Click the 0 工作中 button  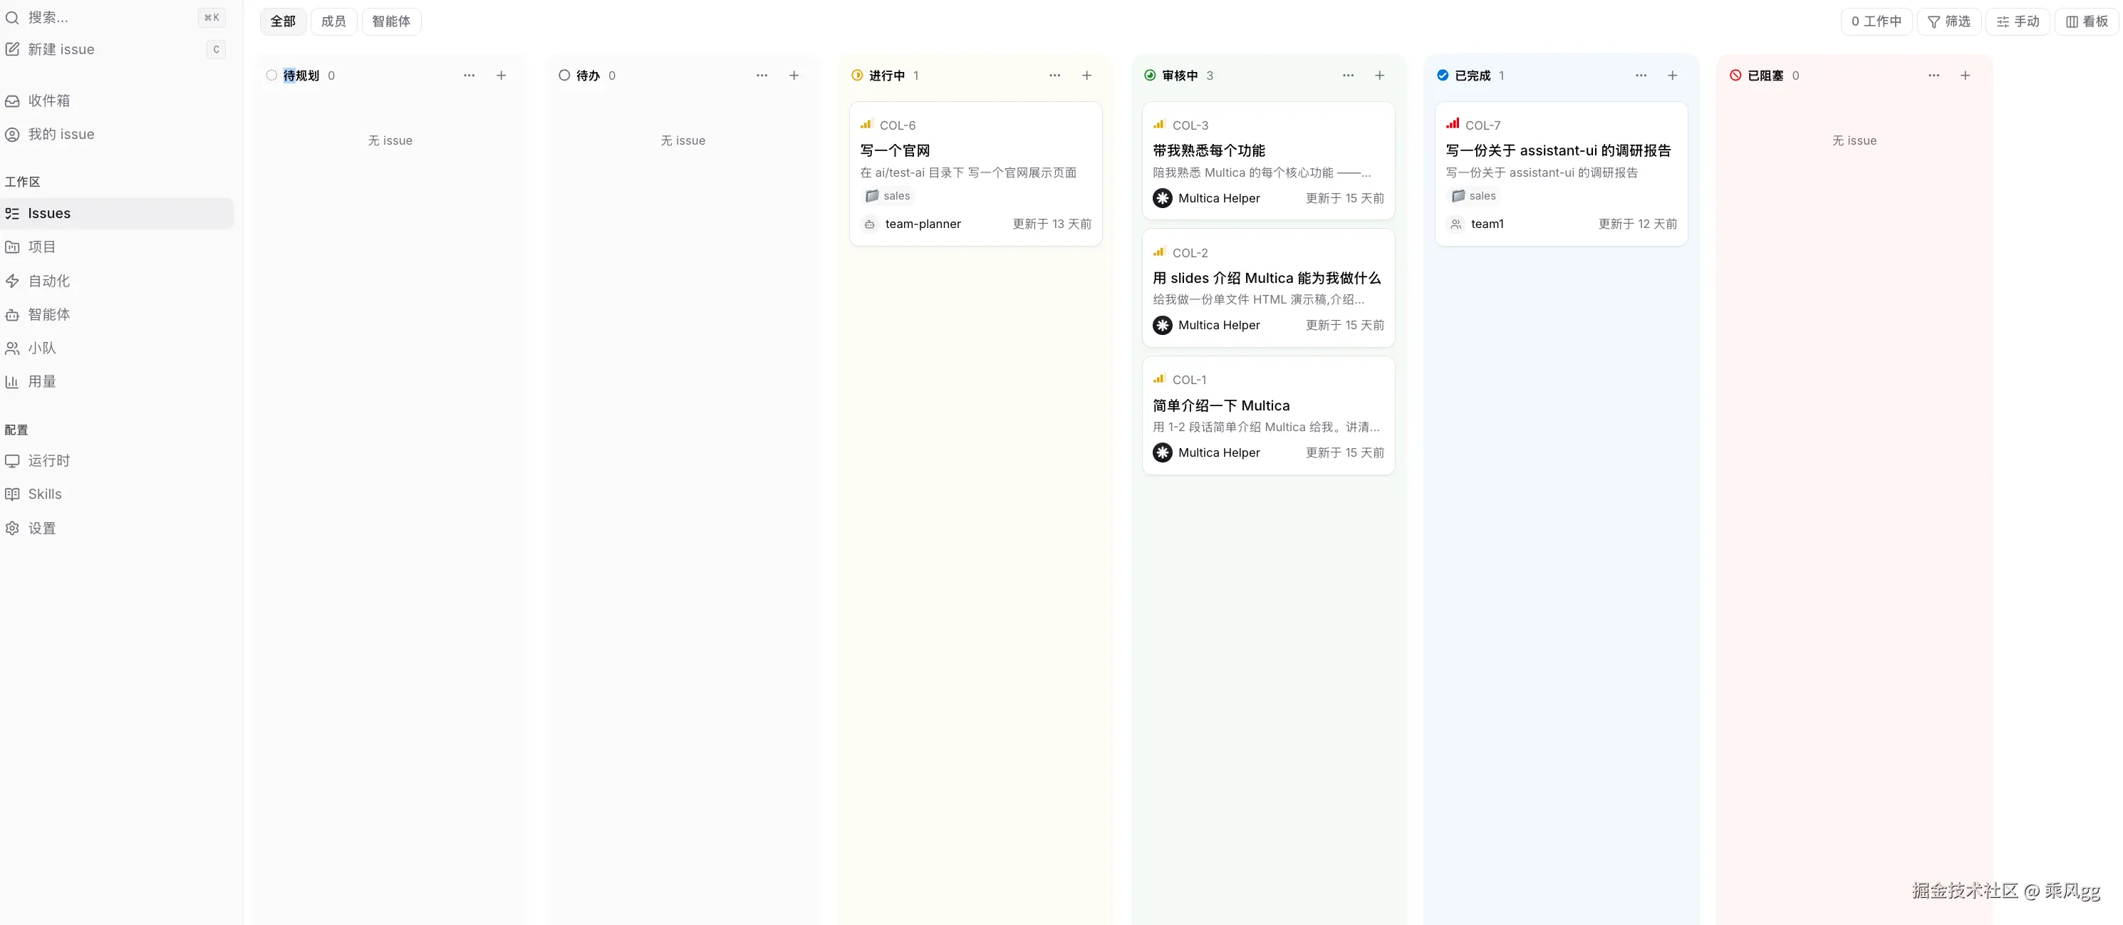[1877, 21]
